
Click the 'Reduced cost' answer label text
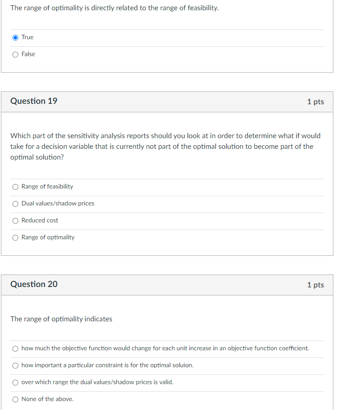coord(40,221)
